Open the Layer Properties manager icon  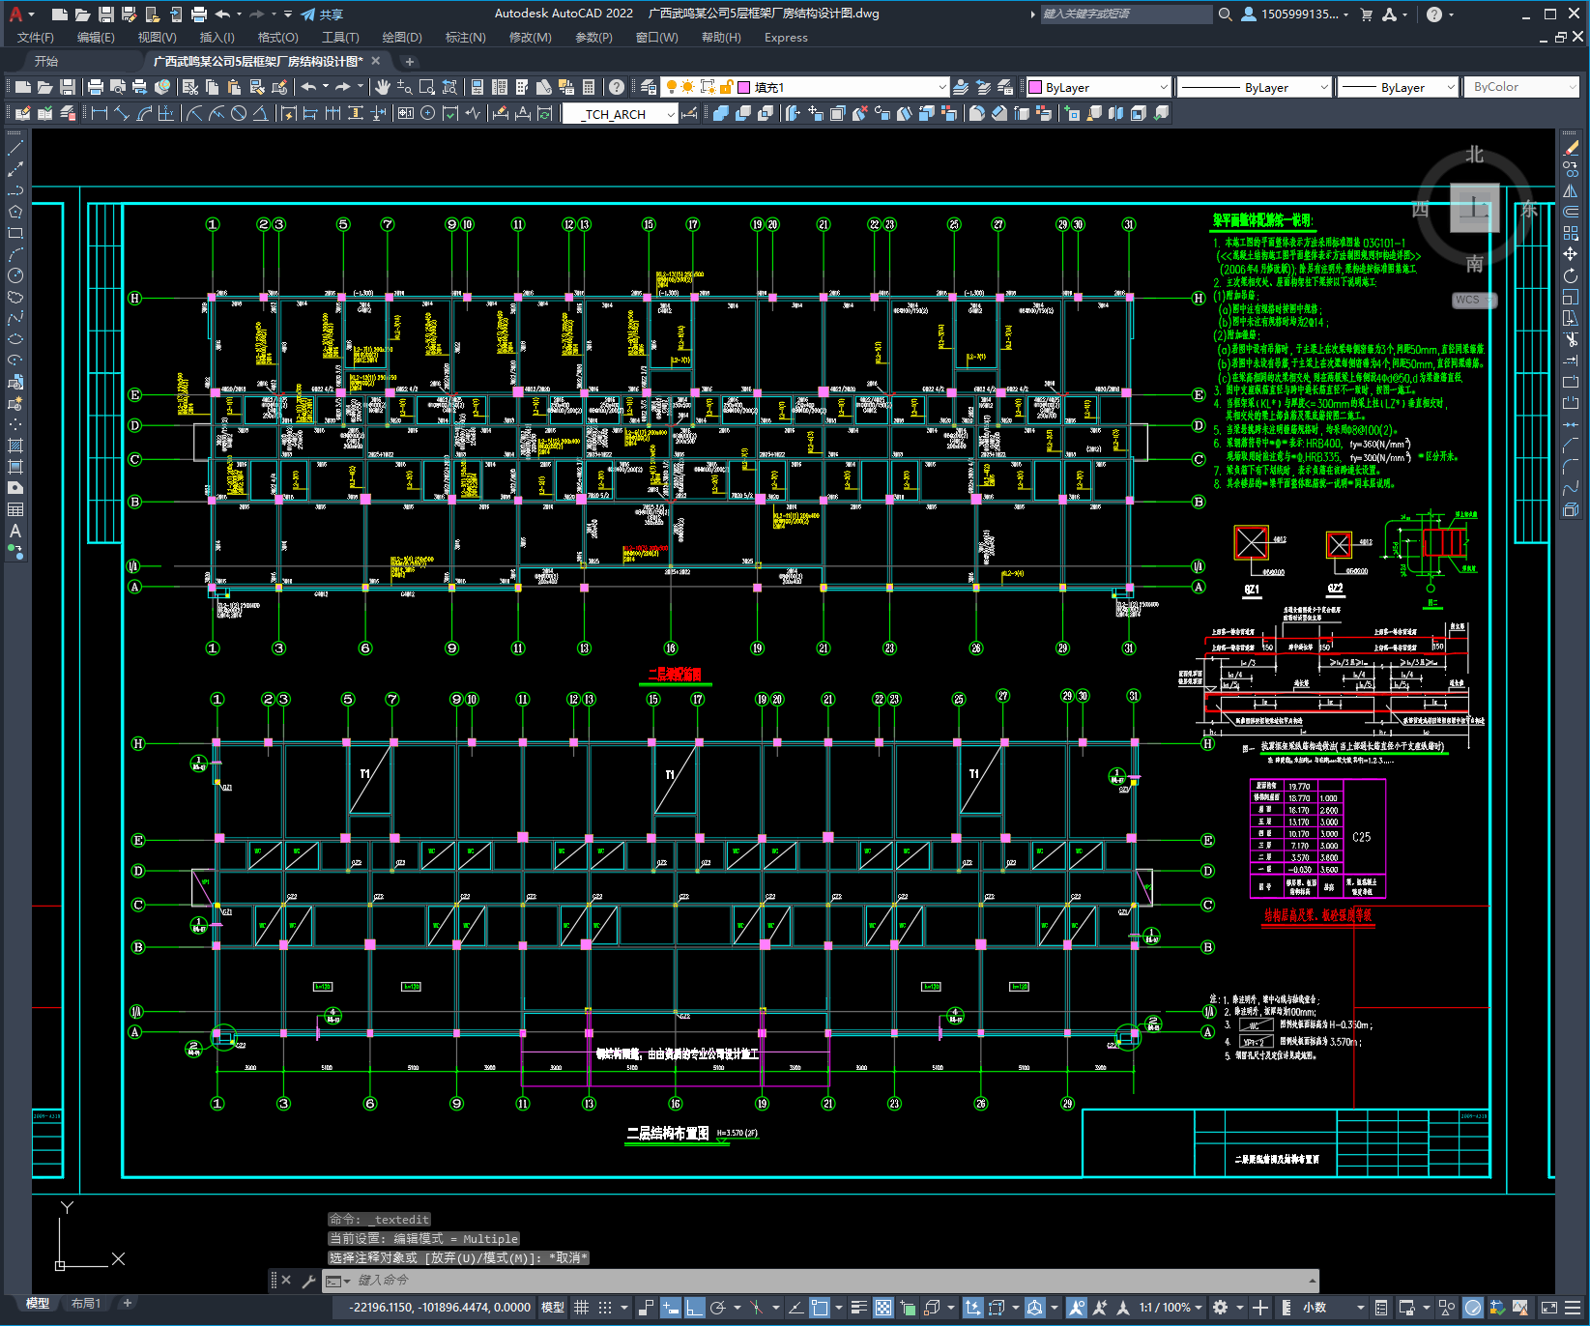pyautogui.click(x=649, y=87)
